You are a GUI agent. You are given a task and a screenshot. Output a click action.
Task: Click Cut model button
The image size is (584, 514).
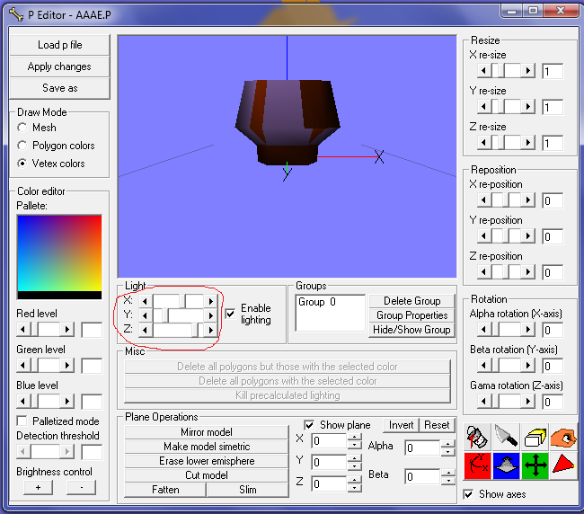click(207, 475)
